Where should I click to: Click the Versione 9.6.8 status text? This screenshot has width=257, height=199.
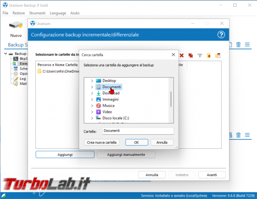click(x=233, y=195)
